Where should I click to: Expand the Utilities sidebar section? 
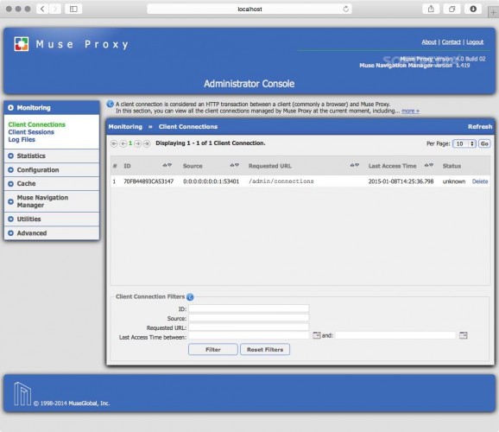pos(52,219)
